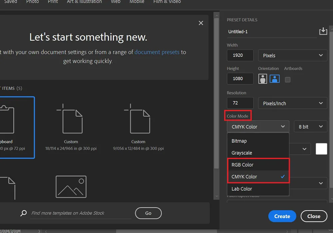Viewport: 333px width, 233px height.
Task: Switch to the Print tab
Action: [53, 2]
